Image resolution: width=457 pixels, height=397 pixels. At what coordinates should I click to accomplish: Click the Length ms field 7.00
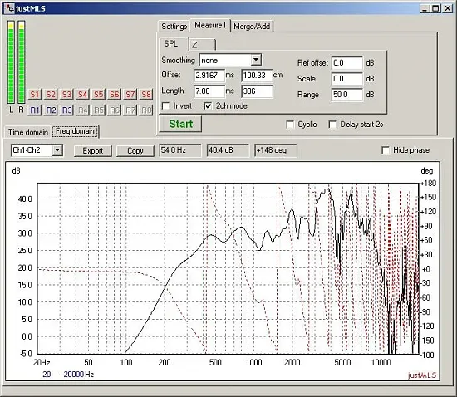click(209, 91)
